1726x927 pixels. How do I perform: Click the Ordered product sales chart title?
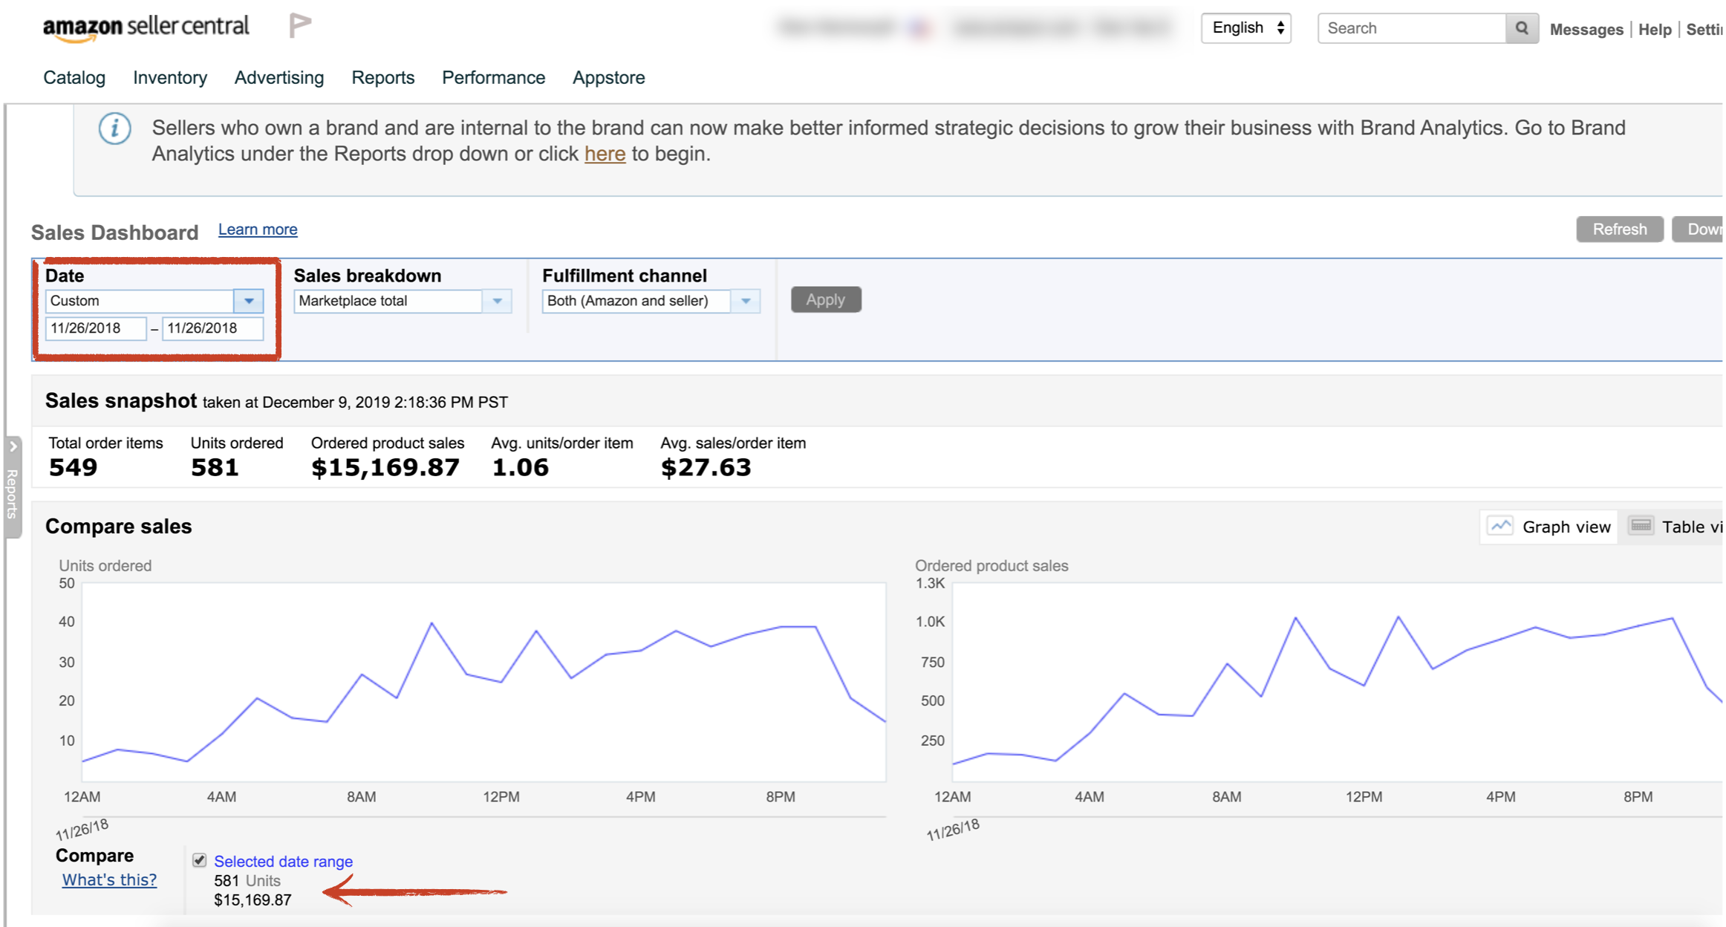point(991,566)
